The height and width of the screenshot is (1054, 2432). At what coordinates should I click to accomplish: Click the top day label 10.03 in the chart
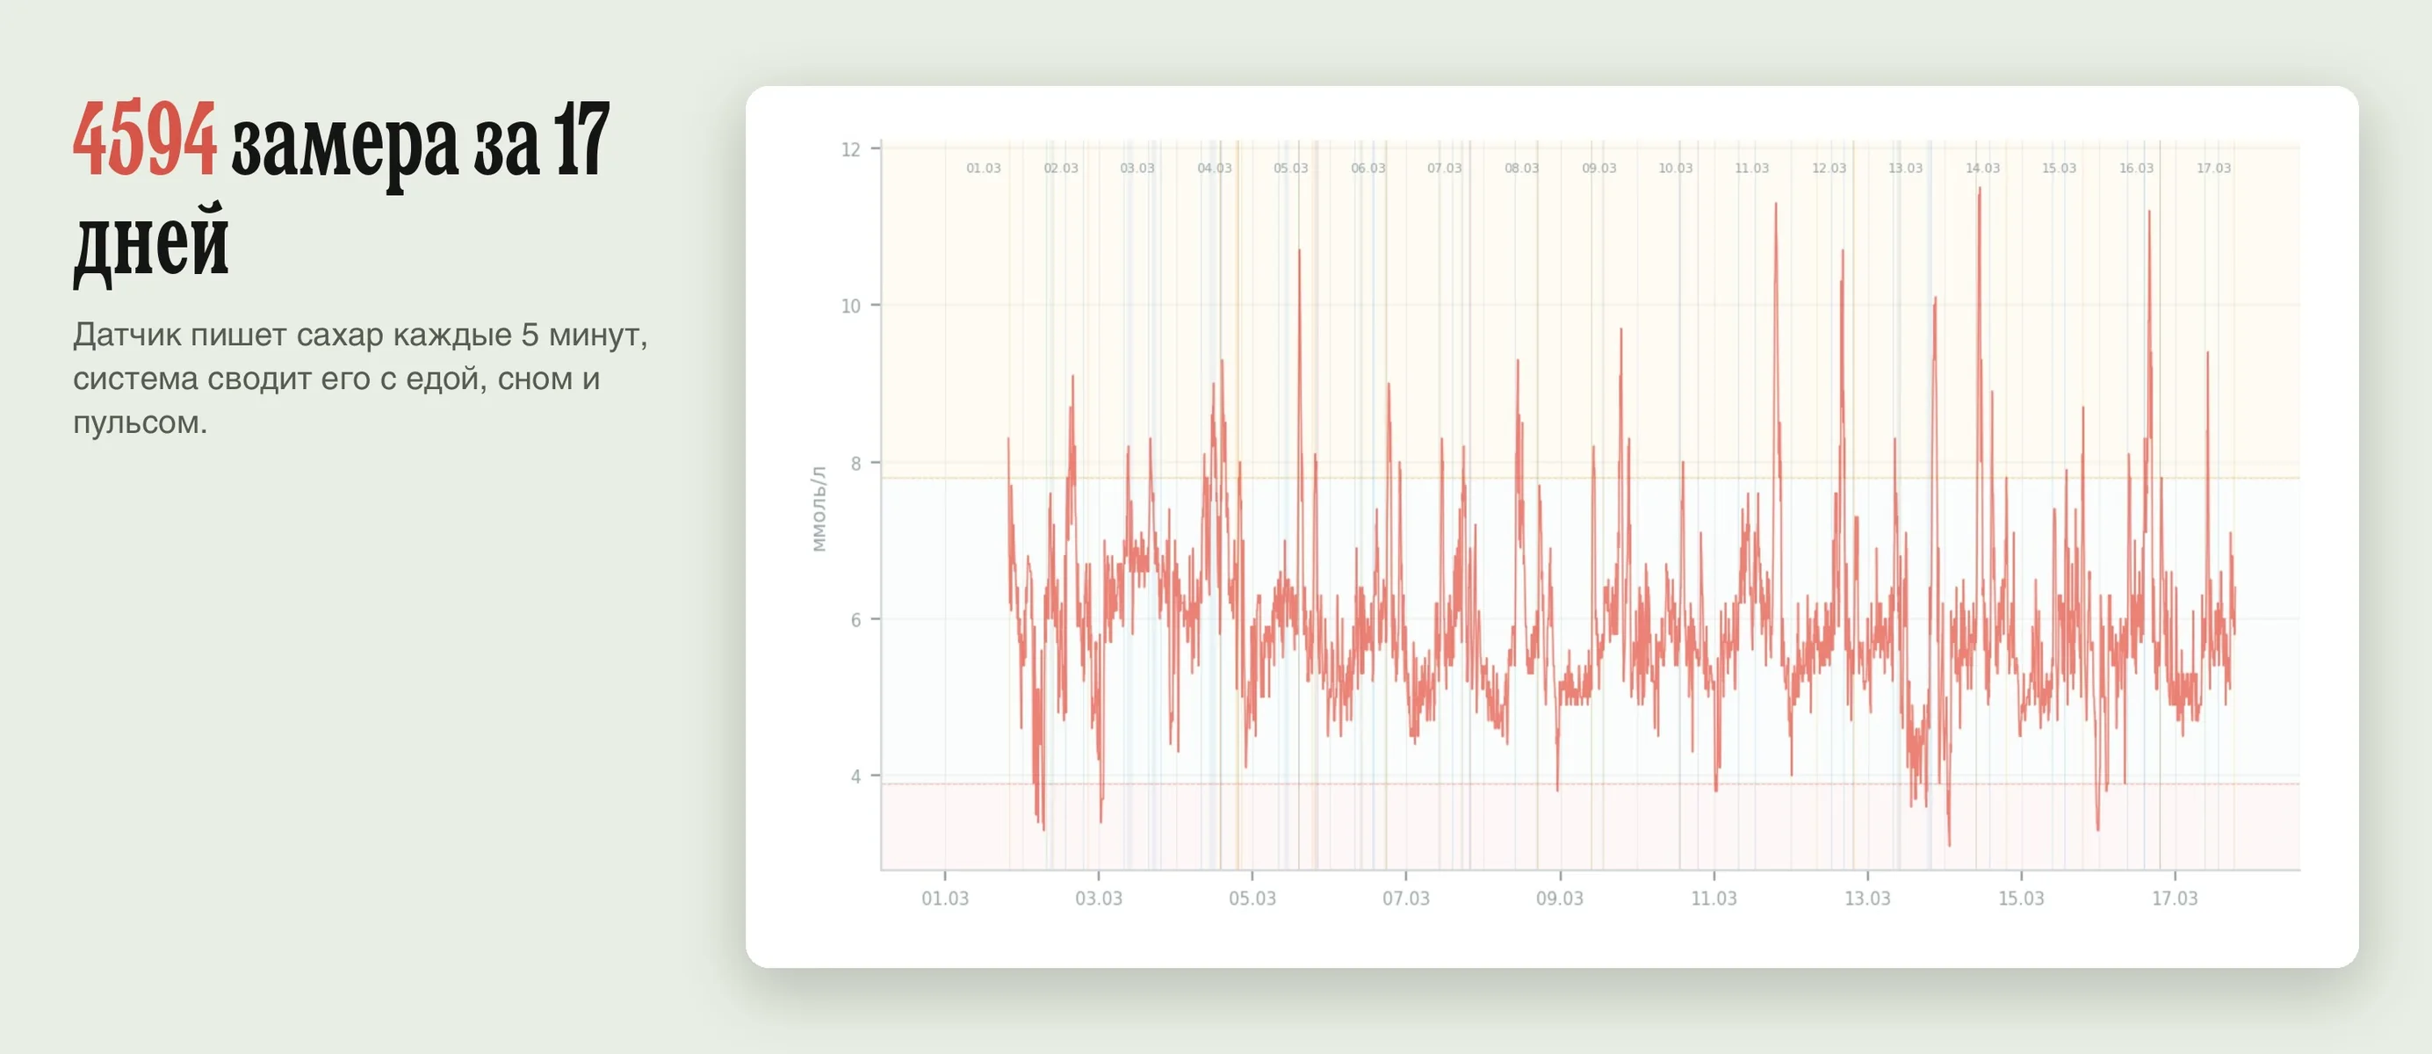[1676, 168]
